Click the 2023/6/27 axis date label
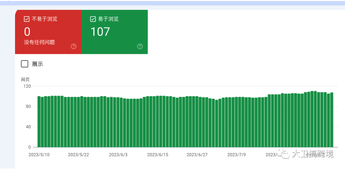 pyautogui.click(x=197, y=155)
